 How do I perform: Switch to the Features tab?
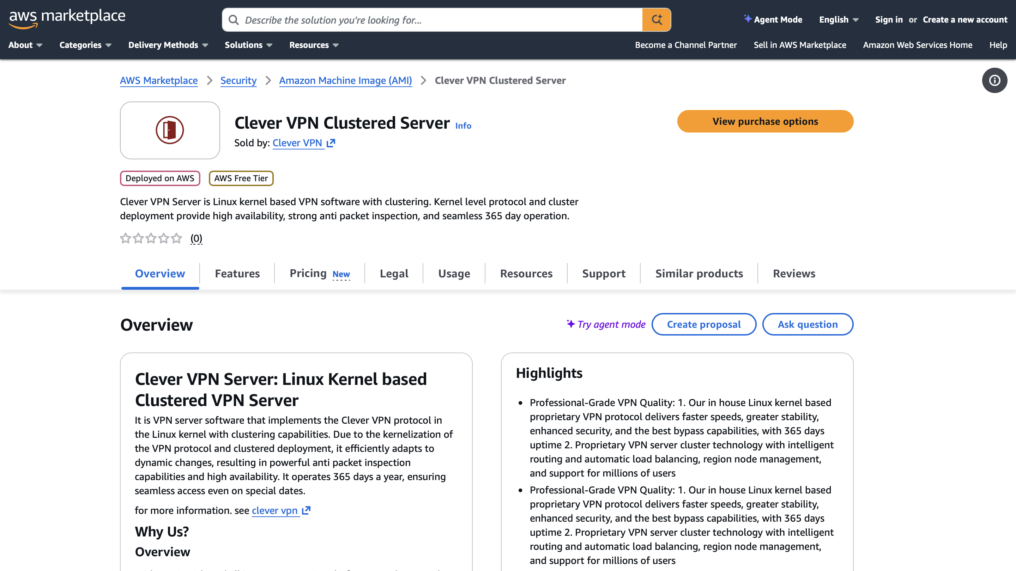[237, 274]
